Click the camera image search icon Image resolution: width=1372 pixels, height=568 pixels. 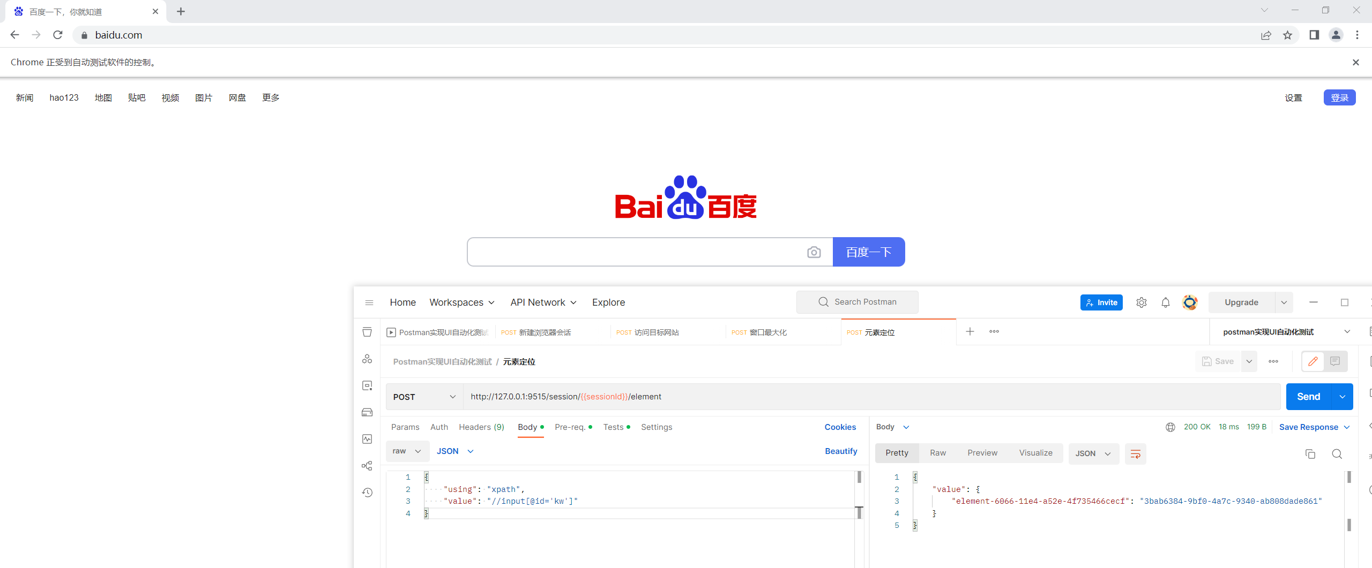814,252
